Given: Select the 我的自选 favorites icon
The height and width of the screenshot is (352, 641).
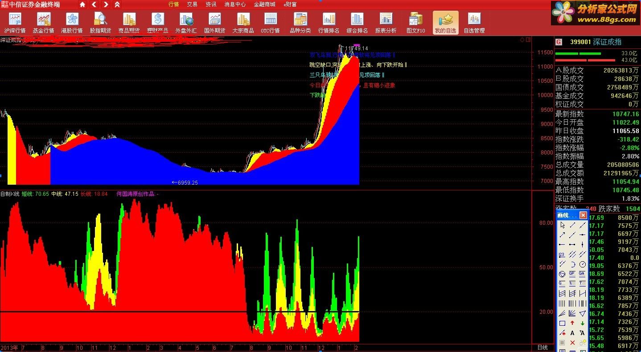Looking at the screenshot, I should pos(445,23).
